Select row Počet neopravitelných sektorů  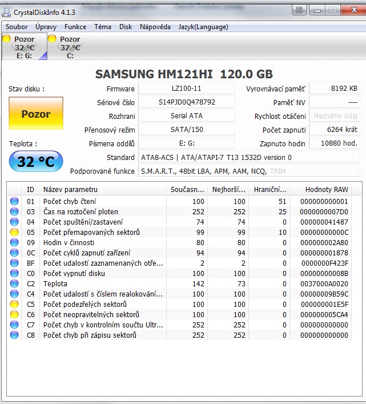pyautogui.click(x=180, y=315)
